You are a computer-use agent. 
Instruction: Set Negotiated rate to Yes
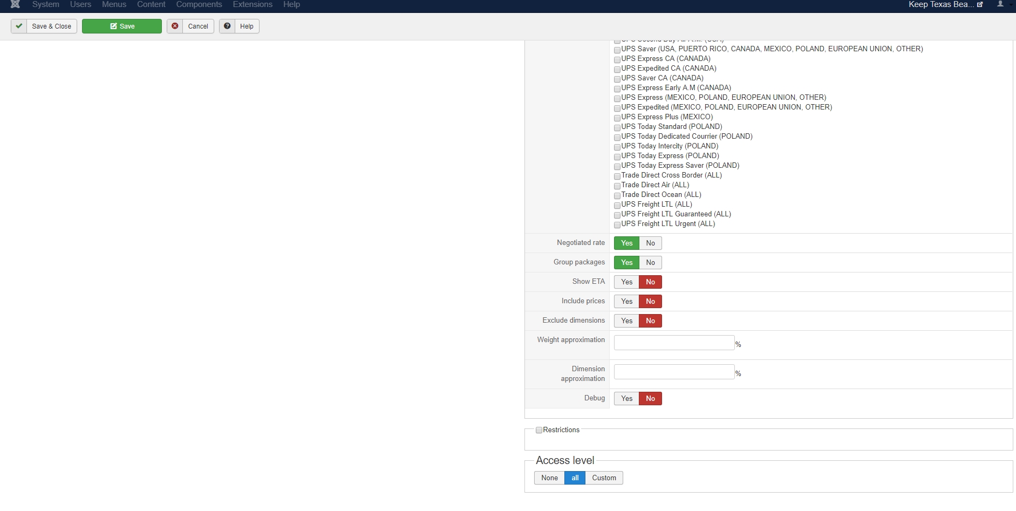pos(626,243)
